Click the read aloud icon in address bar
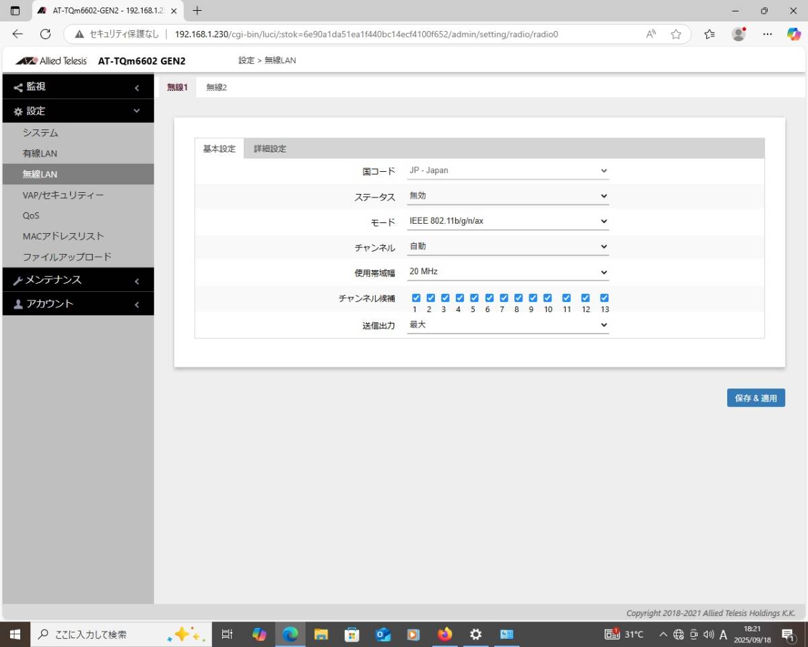The height and width of the screenshot is (647, 808). point(651,34)
